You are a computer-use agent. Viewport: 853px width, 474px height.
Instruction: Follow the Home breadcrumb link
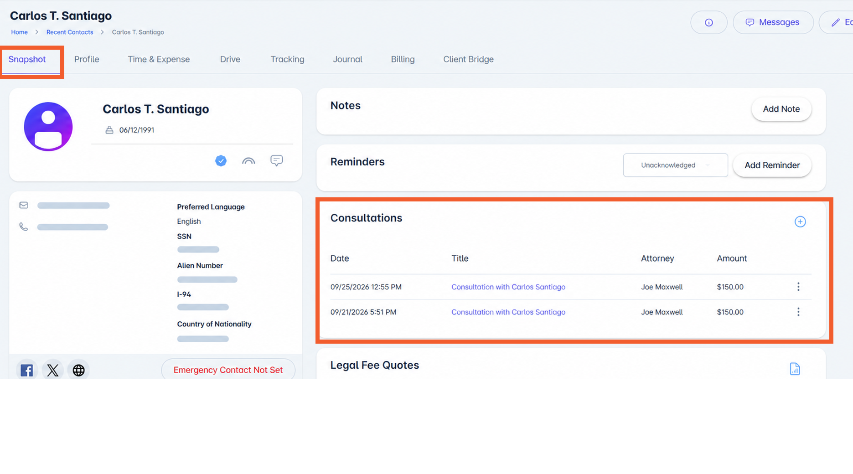point(19,32)
